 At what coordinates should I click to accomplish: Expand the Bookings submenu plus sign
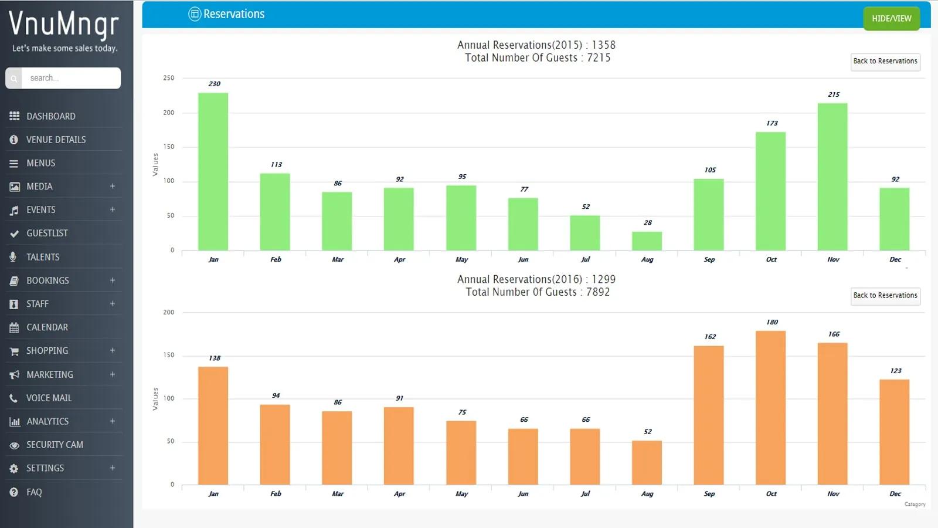tap(112, 280)
